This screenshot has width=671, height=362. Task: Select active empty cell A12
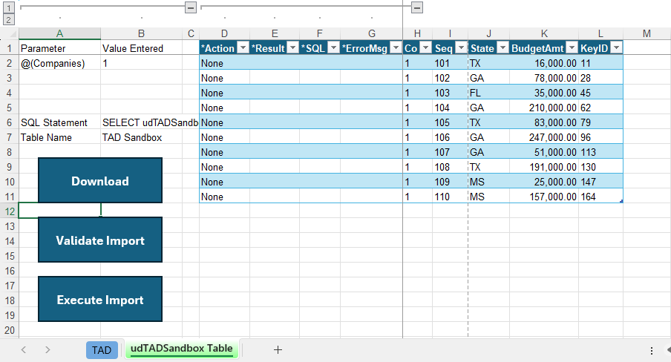(x=60, y=211)
